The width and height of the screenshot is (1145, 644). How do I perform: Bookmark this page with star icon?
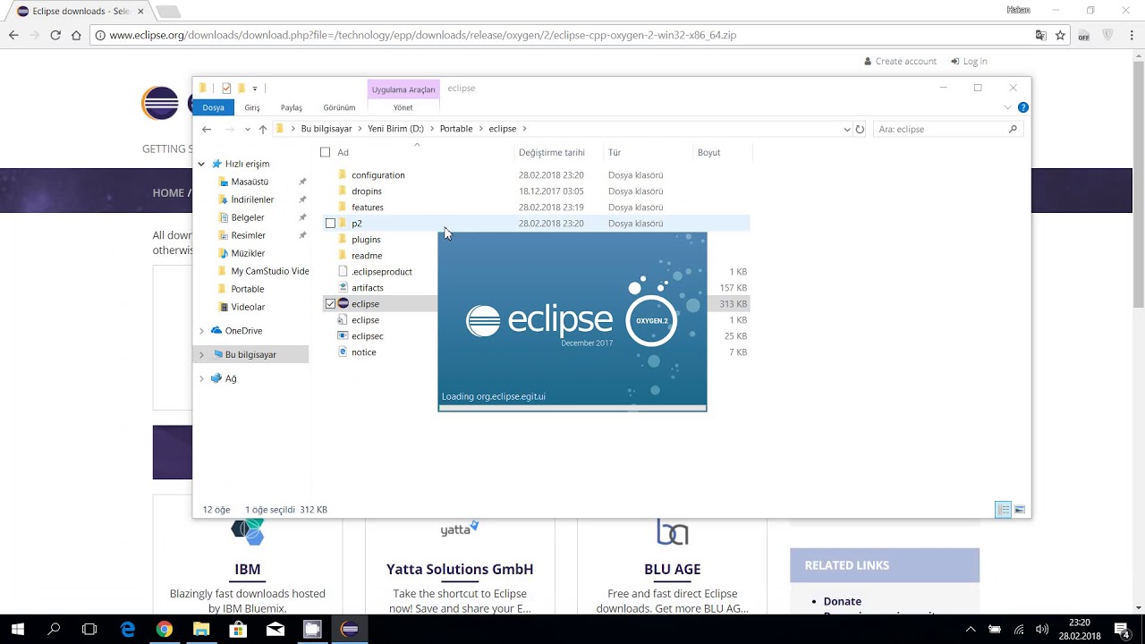pos(1060,35)
